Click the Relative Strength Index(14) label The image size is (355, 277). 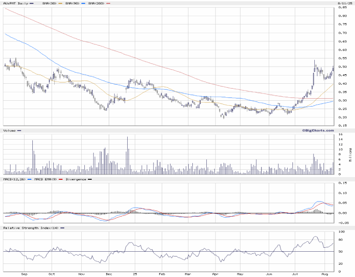31,228
